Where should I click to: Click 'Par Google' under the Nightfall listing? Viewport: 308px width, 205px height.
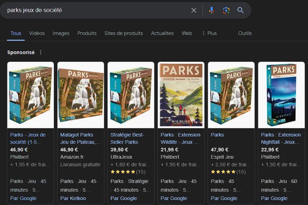coord(274,198)
